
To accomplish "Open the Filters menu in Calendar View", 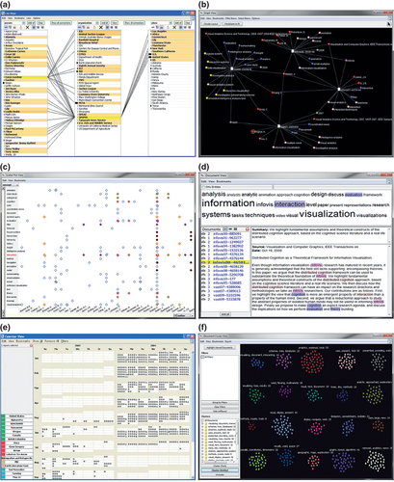I will (65, 341).
